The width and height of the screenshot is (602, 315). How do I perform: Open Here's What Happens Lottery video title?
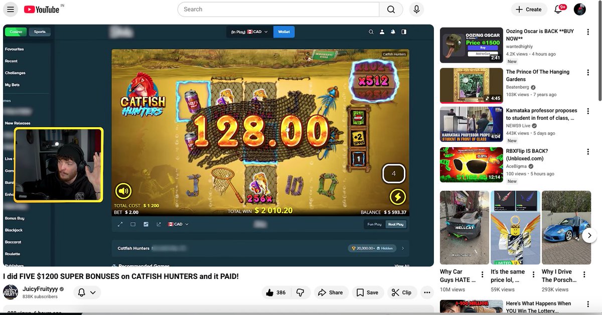pos(538,307)
